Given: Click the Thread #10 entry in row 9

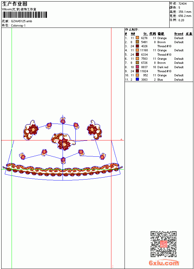Looking at the screenshot, I should tap(164, 71).
